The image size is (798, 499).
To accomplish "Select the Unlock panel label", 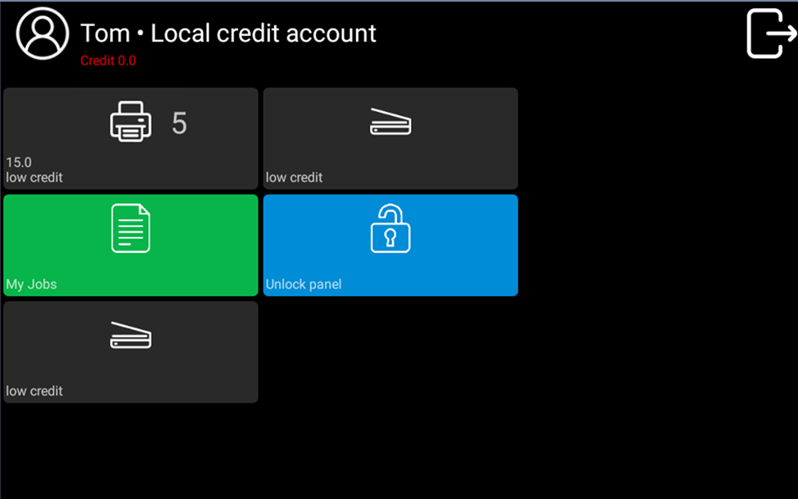I will tap(304, 285).
